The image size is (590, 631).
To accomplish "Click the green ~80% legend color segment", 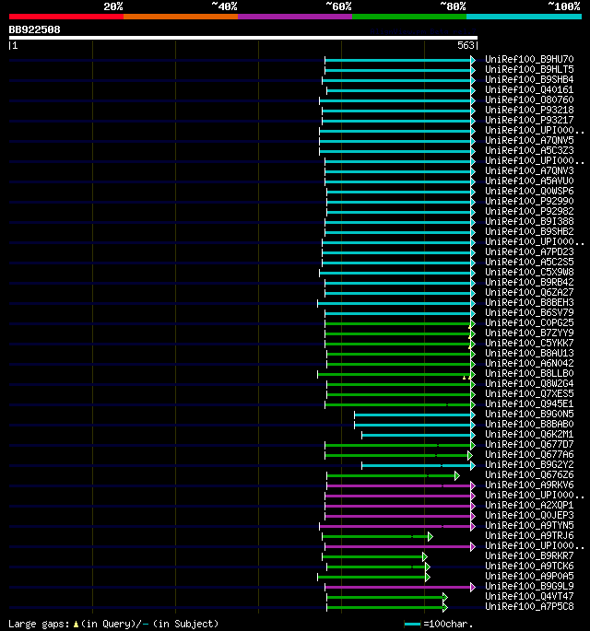I will click(409, 17).
